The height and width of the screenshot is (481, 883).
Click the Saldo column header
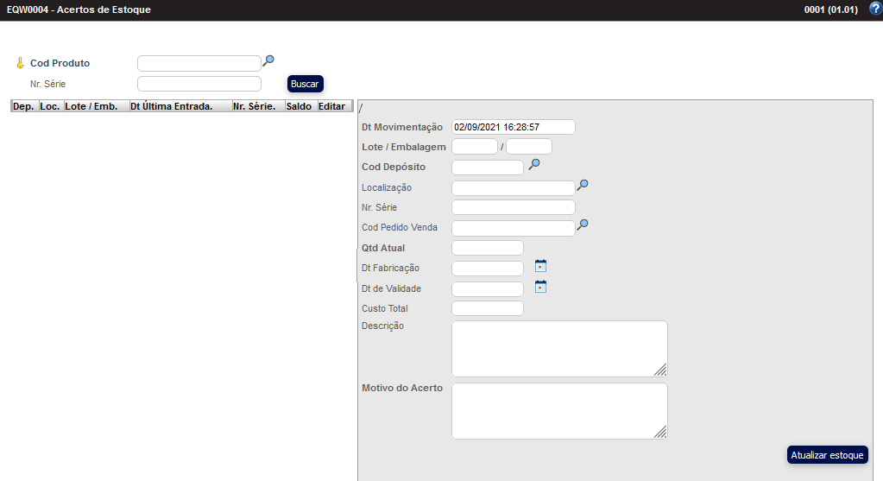(x=299, y=106)
